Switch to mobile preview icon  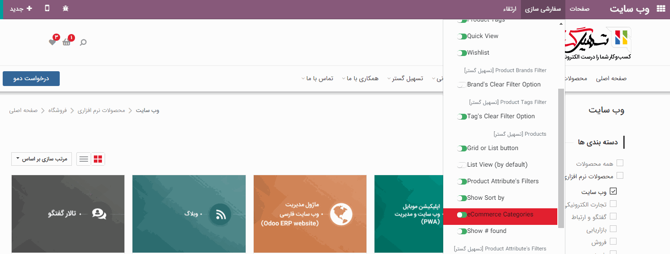coord(47,9)
